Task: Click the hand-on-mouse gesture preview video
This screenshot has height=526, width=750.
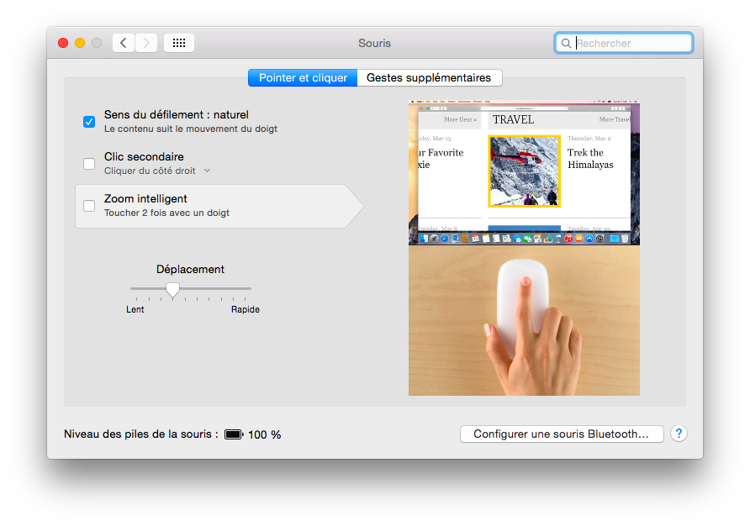Action: [x=524, y=320]
